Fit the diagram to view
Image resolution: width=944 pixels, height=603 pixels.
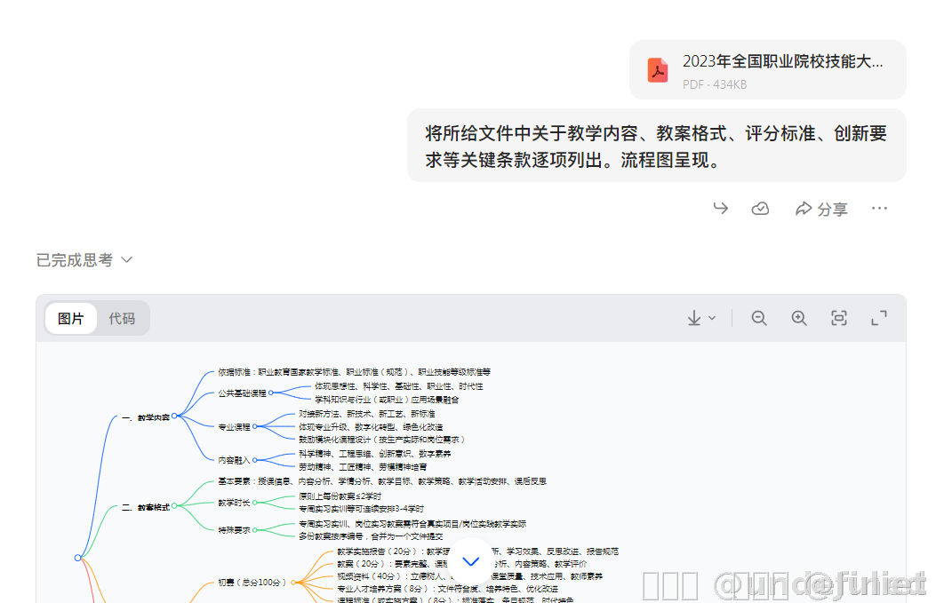coord(838,318)
